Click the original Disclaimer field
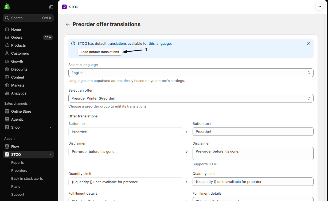Viewport: 328px width, 201px height. (126, 151)
